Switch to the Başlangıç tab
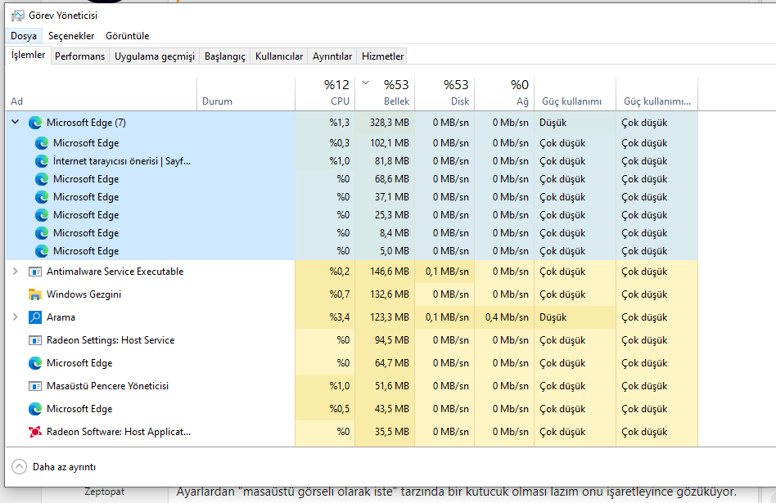776x503 pixels. coord(224,56)
